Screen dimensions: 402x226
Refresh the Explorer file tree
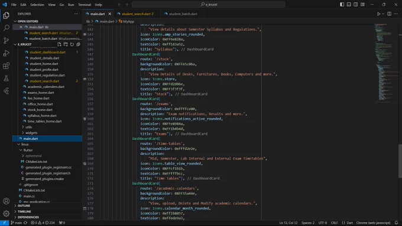(x=72, y=44)
